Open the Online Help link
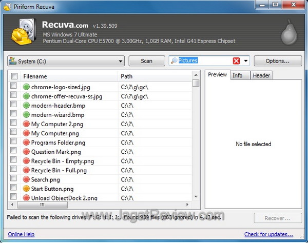308x243 pixels. pyautogui.click(x=21, y=234)
